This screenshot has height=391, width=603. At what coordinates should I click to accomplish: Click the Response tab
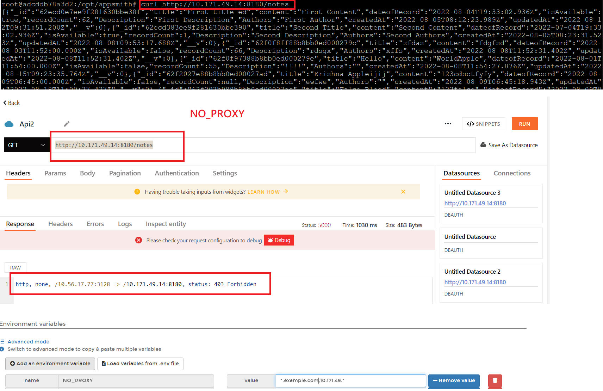(x=20, y=224)
